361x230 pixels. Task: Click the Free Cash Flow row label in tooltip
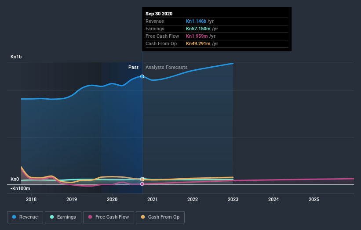tap(162, 36)
